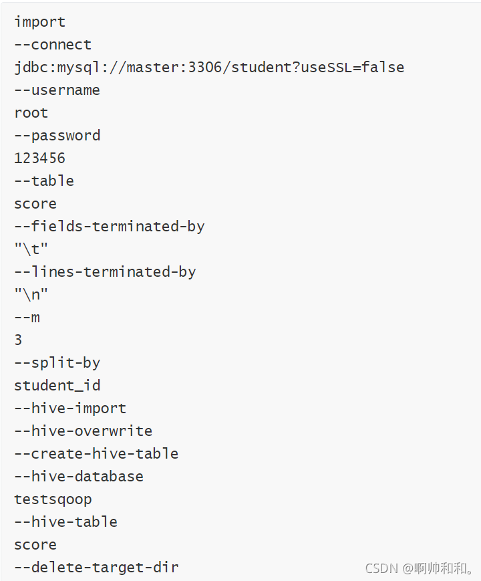This screenshot has height=581, width=481.
Task: Click the testsqoop database name
Action: (53, 499)
